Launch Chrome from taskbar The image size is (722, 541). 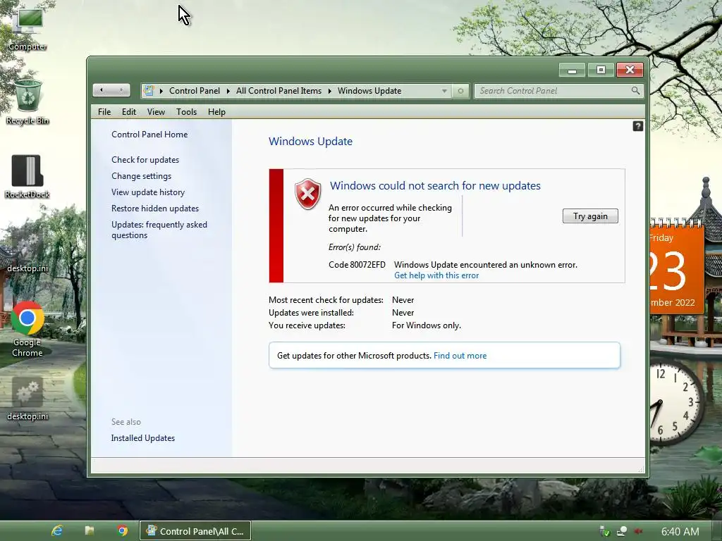[x=122, y=531]
